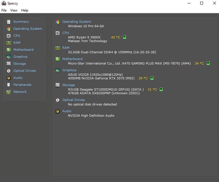
Task: Click the Operating System flag icon in sidebar
Action: [9, 29]
